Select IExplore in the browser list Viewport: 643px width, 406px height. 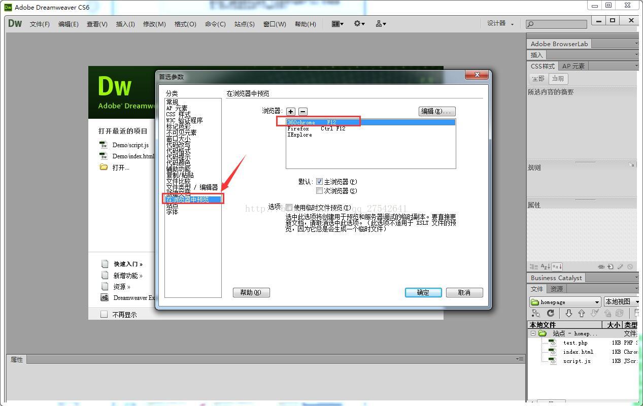coord(370,134)
